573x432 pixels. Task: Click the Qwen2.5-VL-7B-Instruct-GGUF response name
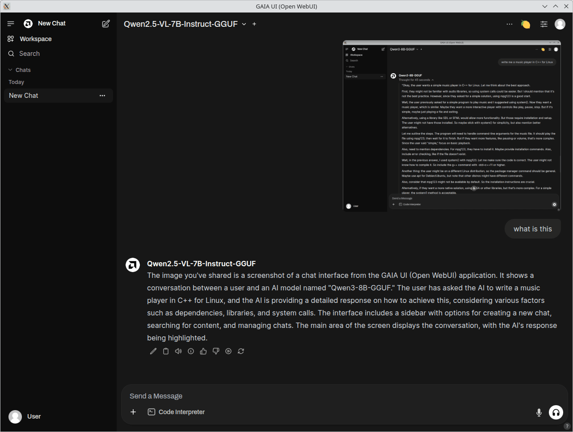202,264
